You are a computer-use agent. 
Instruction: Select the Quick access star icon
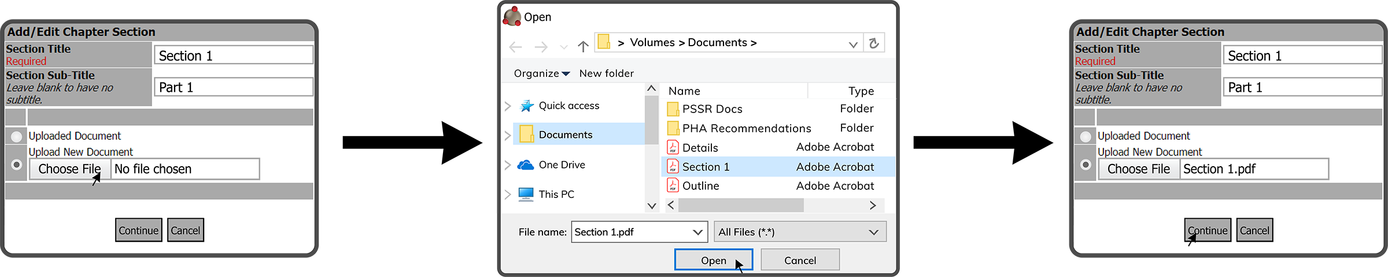pyautogui.click(x=526, y=106)
